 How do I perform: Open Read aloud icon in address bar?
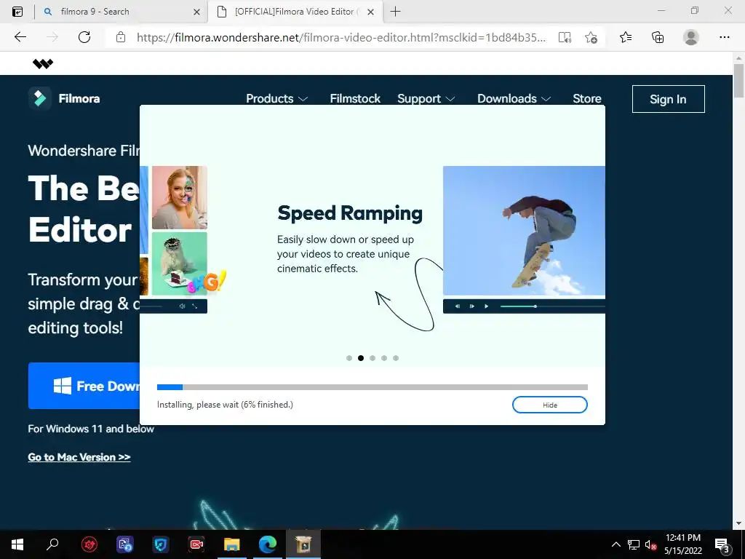pyautogui.click(x=565, y=38)
